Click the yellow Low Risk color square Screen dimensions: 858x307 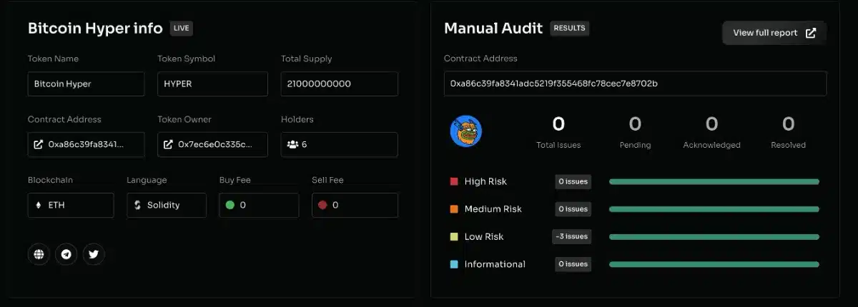(x=454, y=236)
